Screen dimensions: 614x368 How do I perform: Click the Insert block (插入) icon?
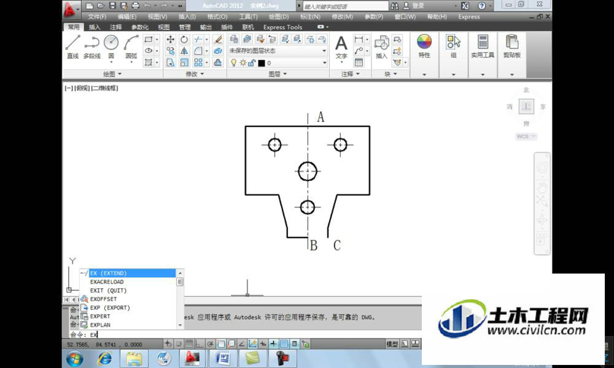[x=381, y=47]
